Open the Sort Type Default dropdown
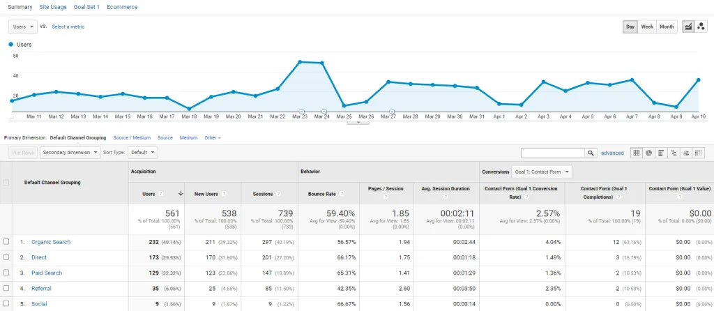 pos(142,153)
